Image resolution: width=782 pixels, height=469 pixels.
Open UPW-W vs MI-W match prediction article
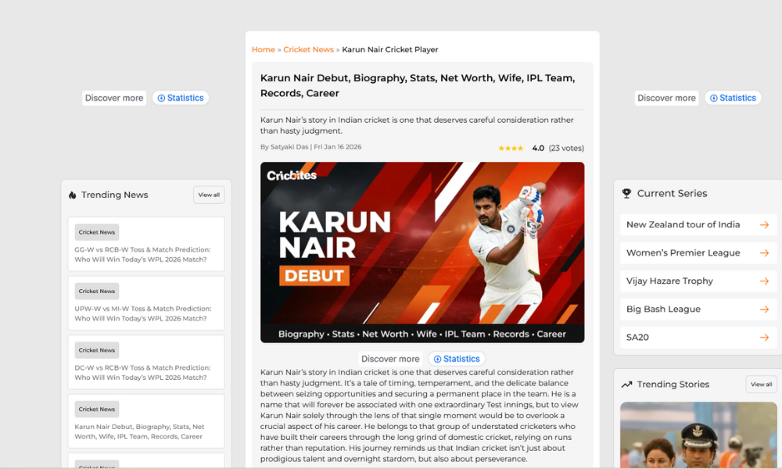[142, 313]
